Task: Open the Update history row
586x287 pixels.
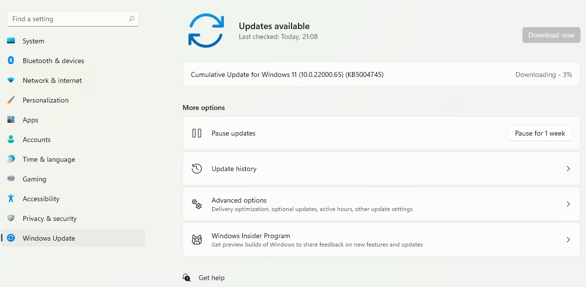Action: (x=381, y=169)
